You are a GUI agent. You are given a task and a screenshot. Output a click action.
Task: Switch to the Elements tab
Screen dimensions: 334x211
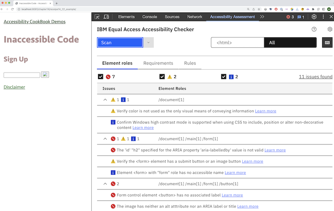coord(126,17)
